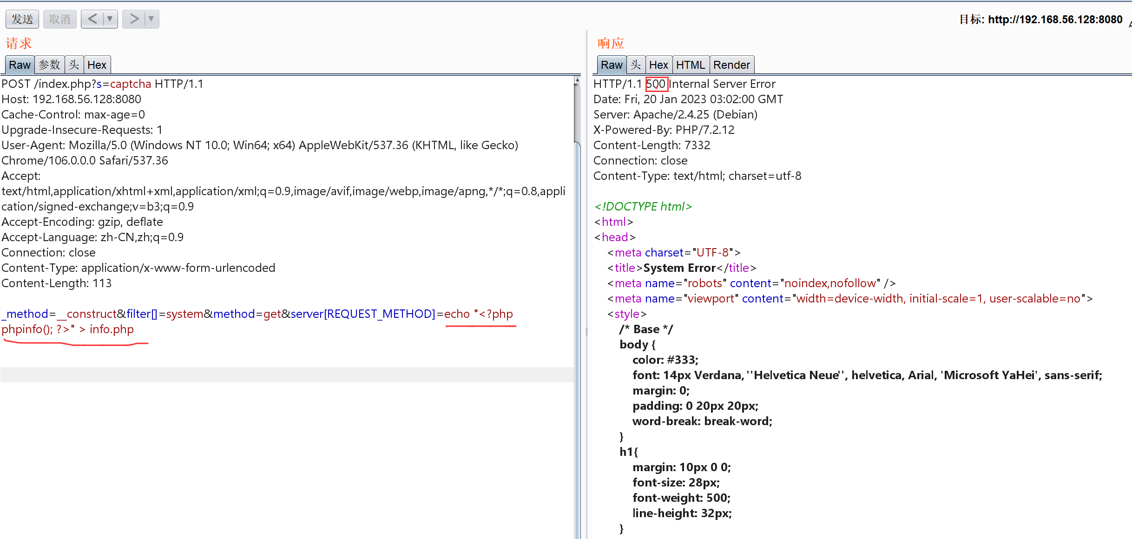Click the meta name="robots" line
The width and height of the screenshot is (1132, 539).
click(751, 283)
